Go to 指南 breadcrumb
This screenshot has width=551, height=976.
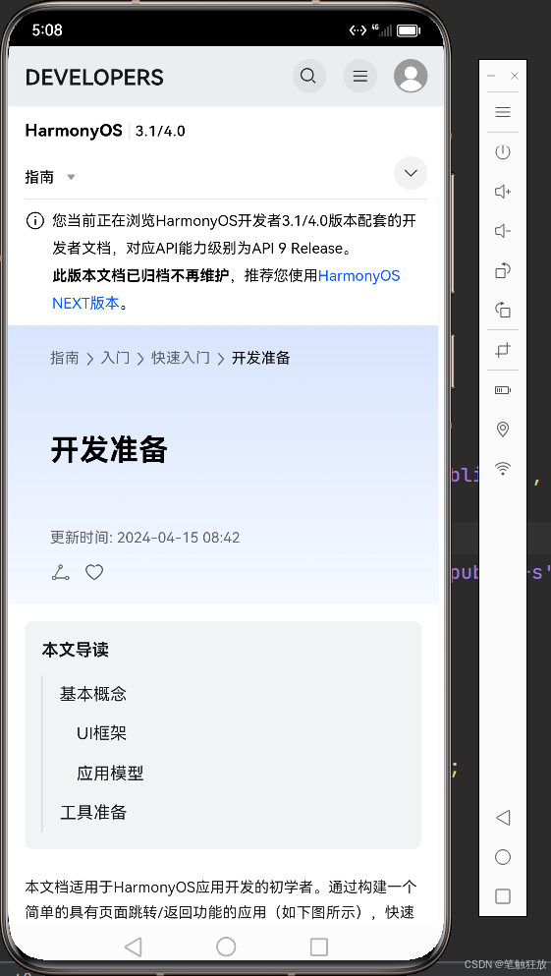click(65, 358)
